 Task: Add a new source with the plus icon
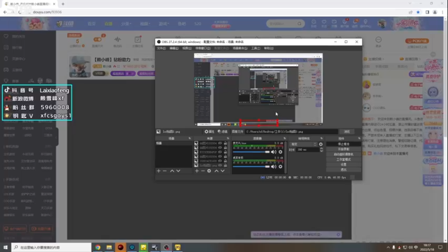point(197,171)
